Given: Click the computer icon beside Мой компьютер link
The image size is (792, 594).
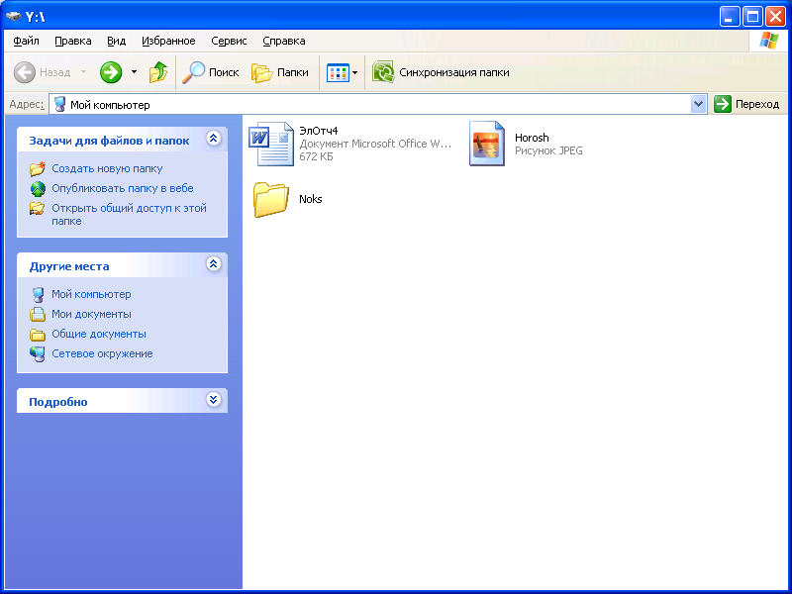Looking at the screenshot, I should point(38,294).
